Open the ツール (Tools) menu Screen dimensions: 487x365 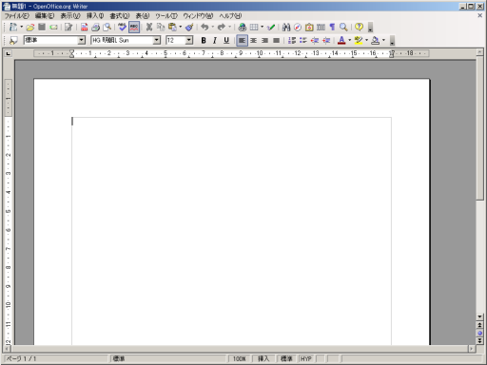(166, 15)
